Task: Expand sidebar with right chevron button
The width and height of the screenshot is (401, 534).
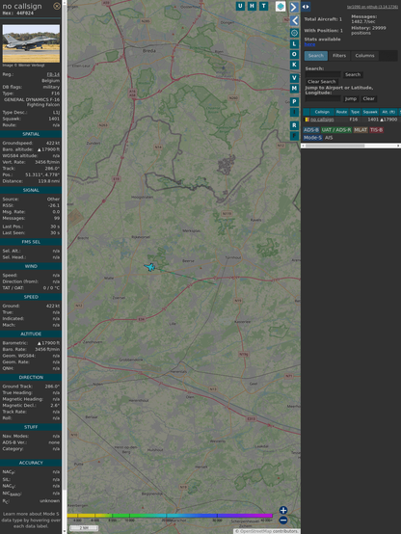Action: (x=294, y=7)
